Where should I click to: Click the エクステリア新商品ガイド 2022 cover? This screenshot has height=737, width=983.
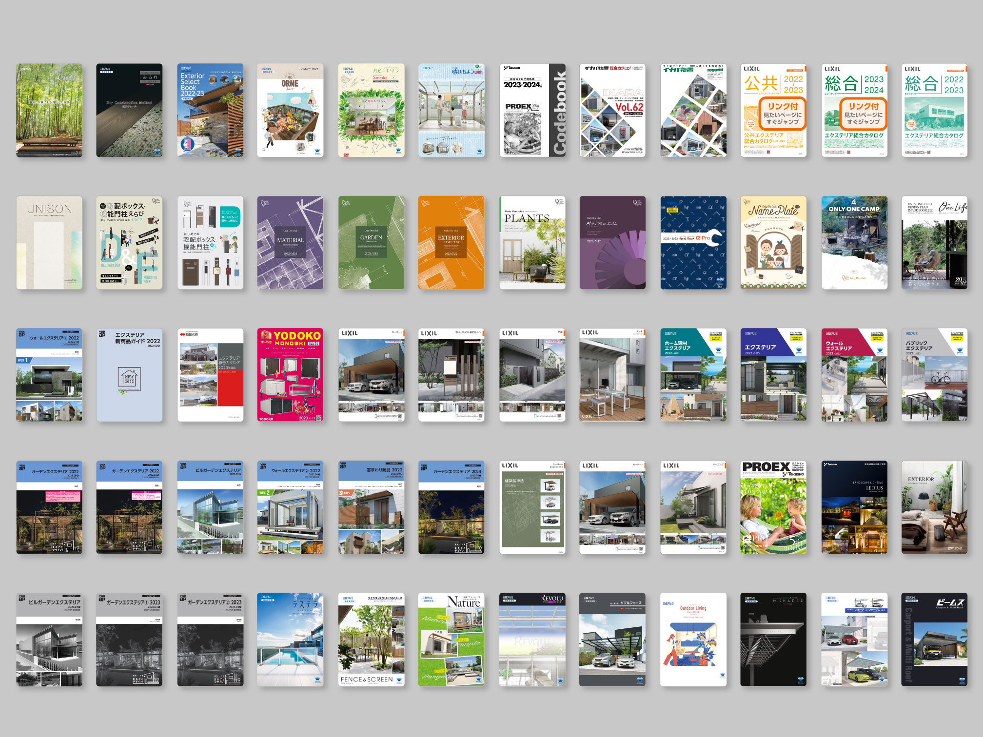[x=129, y=375]
